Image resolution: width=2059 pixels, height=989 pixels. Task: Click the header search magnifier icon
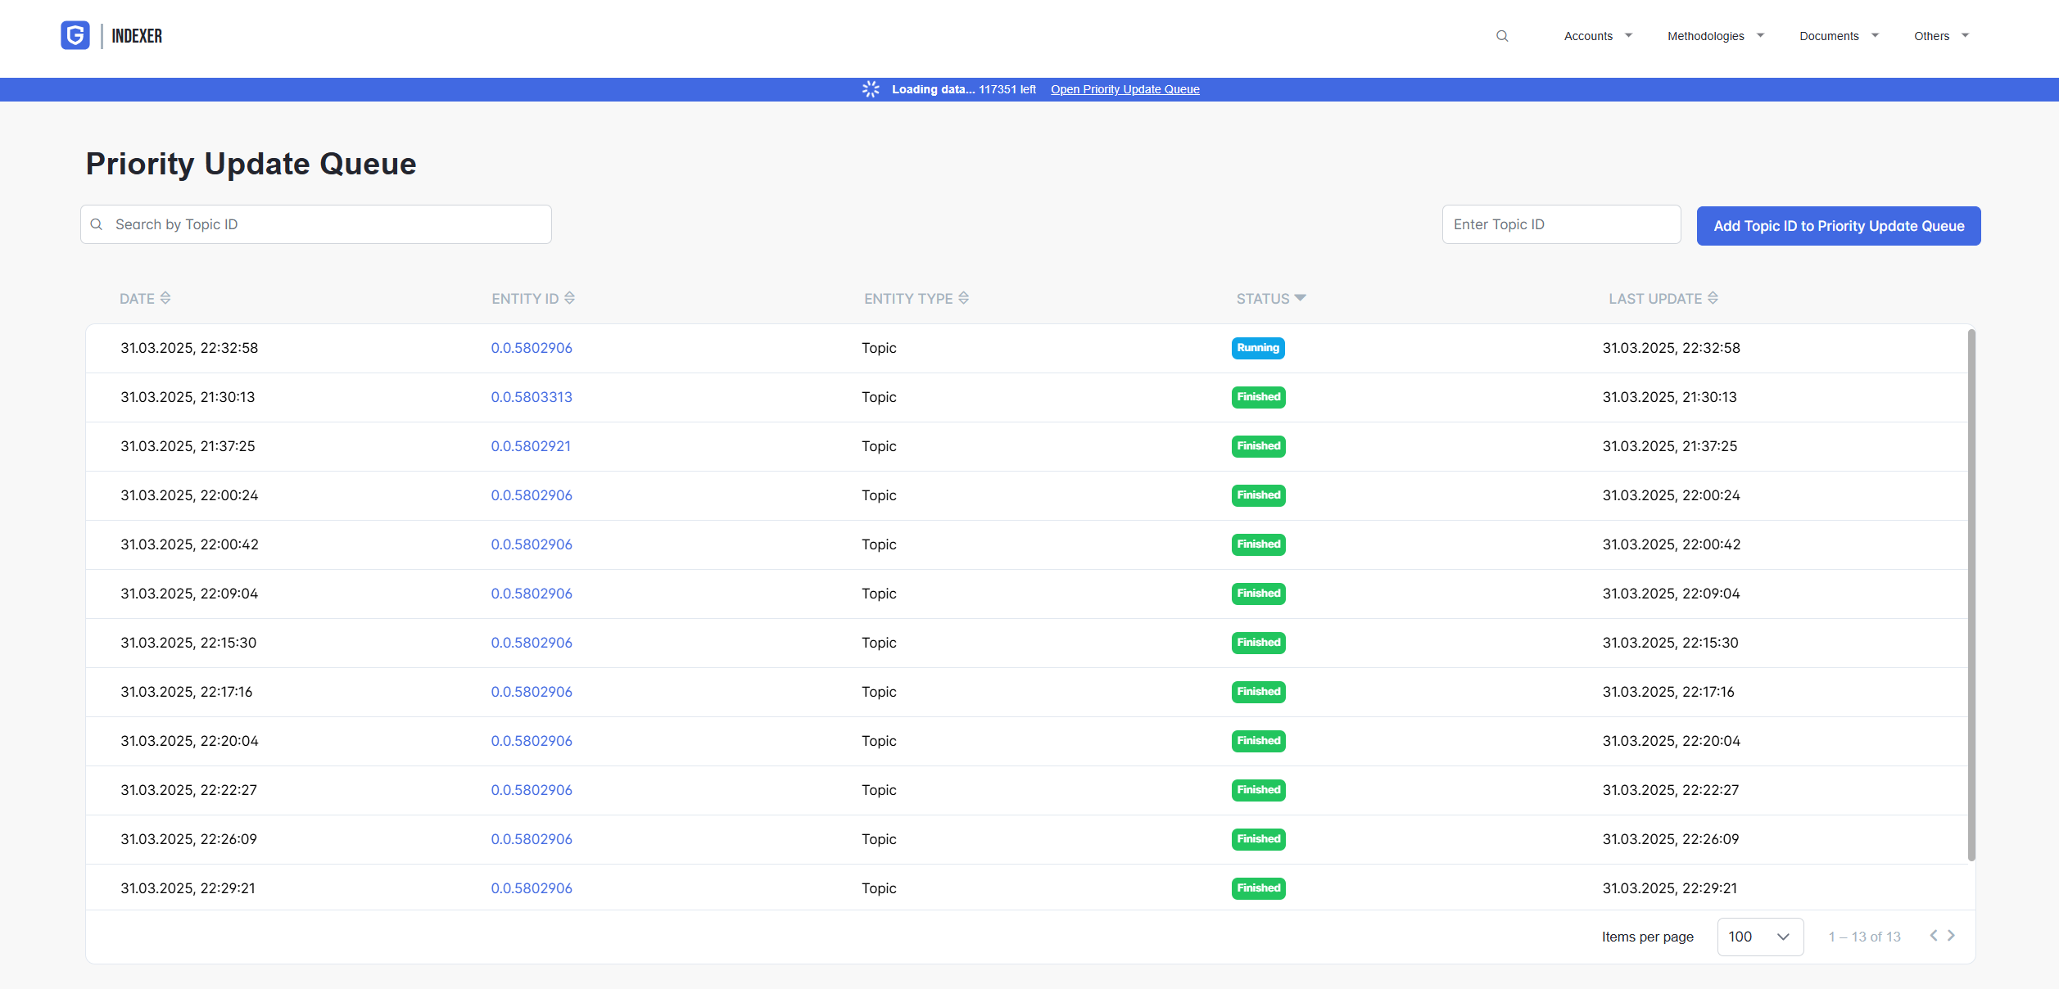click(1502, 36)
